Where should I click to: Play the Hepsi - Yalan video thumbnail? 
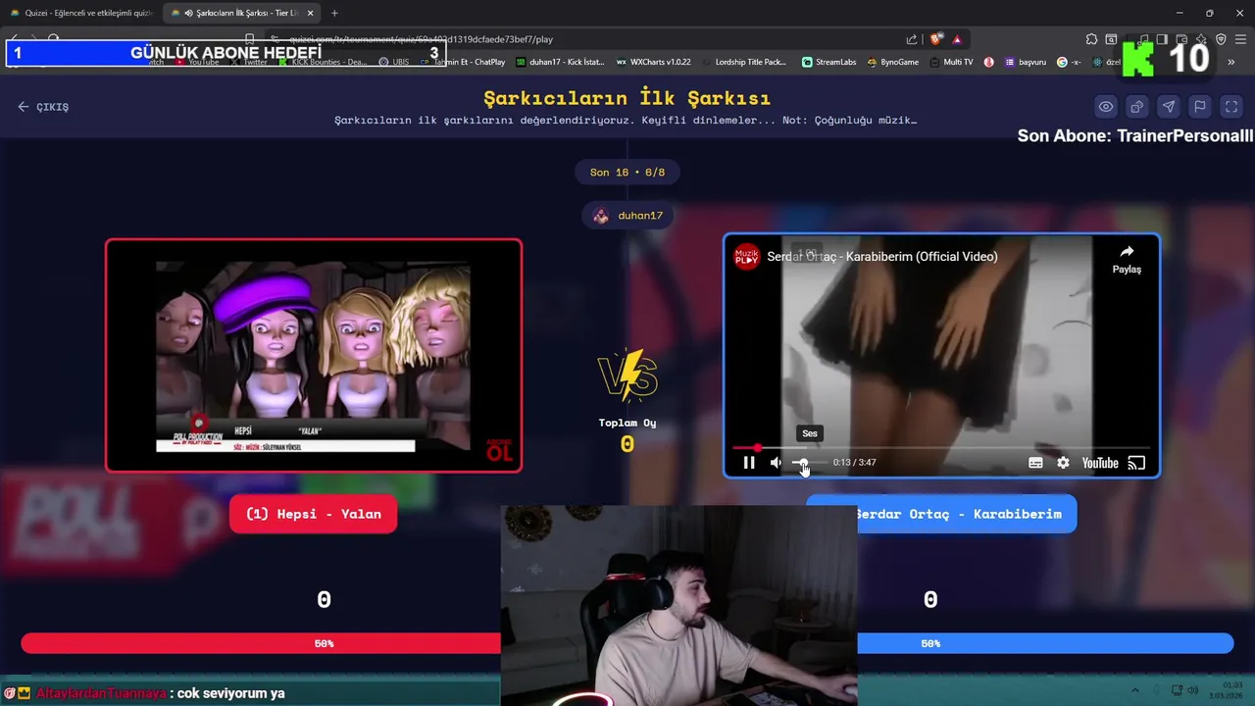(x=314, y=356)
